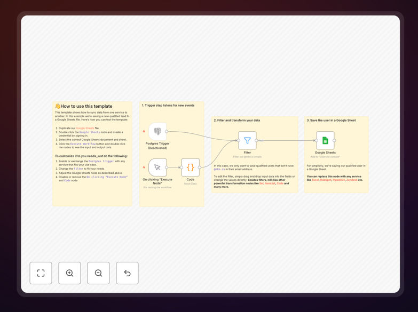Click the ItemList link in filter note
Viewport: 418px width, 312px height.
[x=270, y=183]
